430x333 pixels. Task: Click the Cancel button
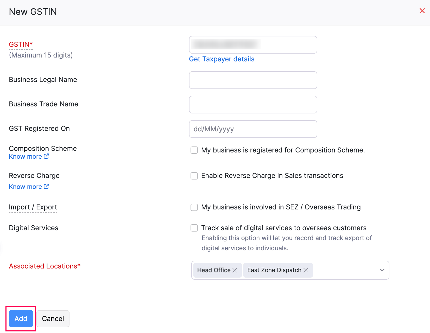pos(53,319)
